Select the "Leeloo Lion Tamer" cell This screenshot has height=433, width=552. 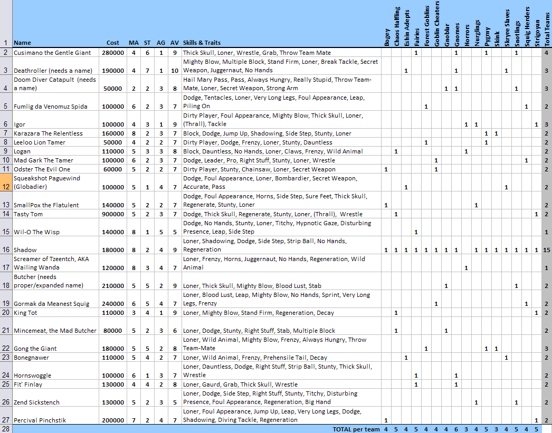[55, 142]
